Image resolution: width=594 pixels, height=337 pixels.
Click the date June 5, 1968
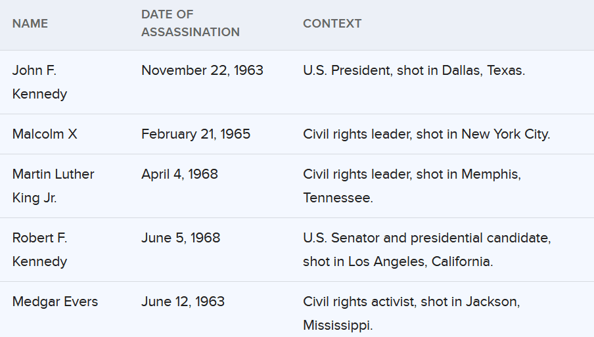tap(180, 238)
